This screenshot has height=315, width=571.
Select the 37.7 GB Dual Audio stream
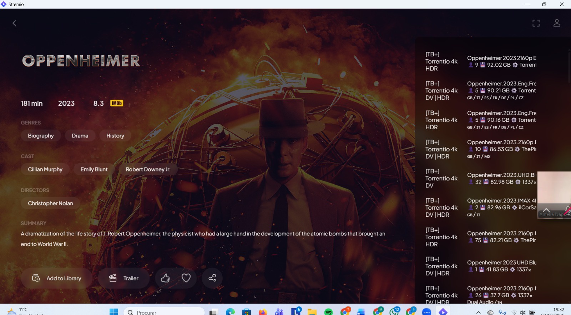(481, 294)
